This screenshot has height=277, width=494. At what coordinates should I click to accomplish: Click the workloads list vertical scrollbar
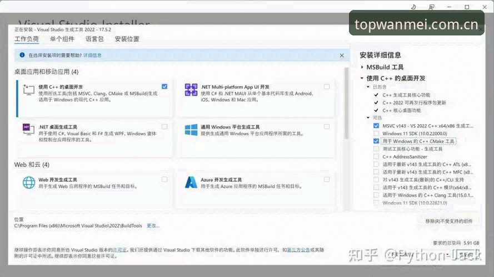(347, 104)
